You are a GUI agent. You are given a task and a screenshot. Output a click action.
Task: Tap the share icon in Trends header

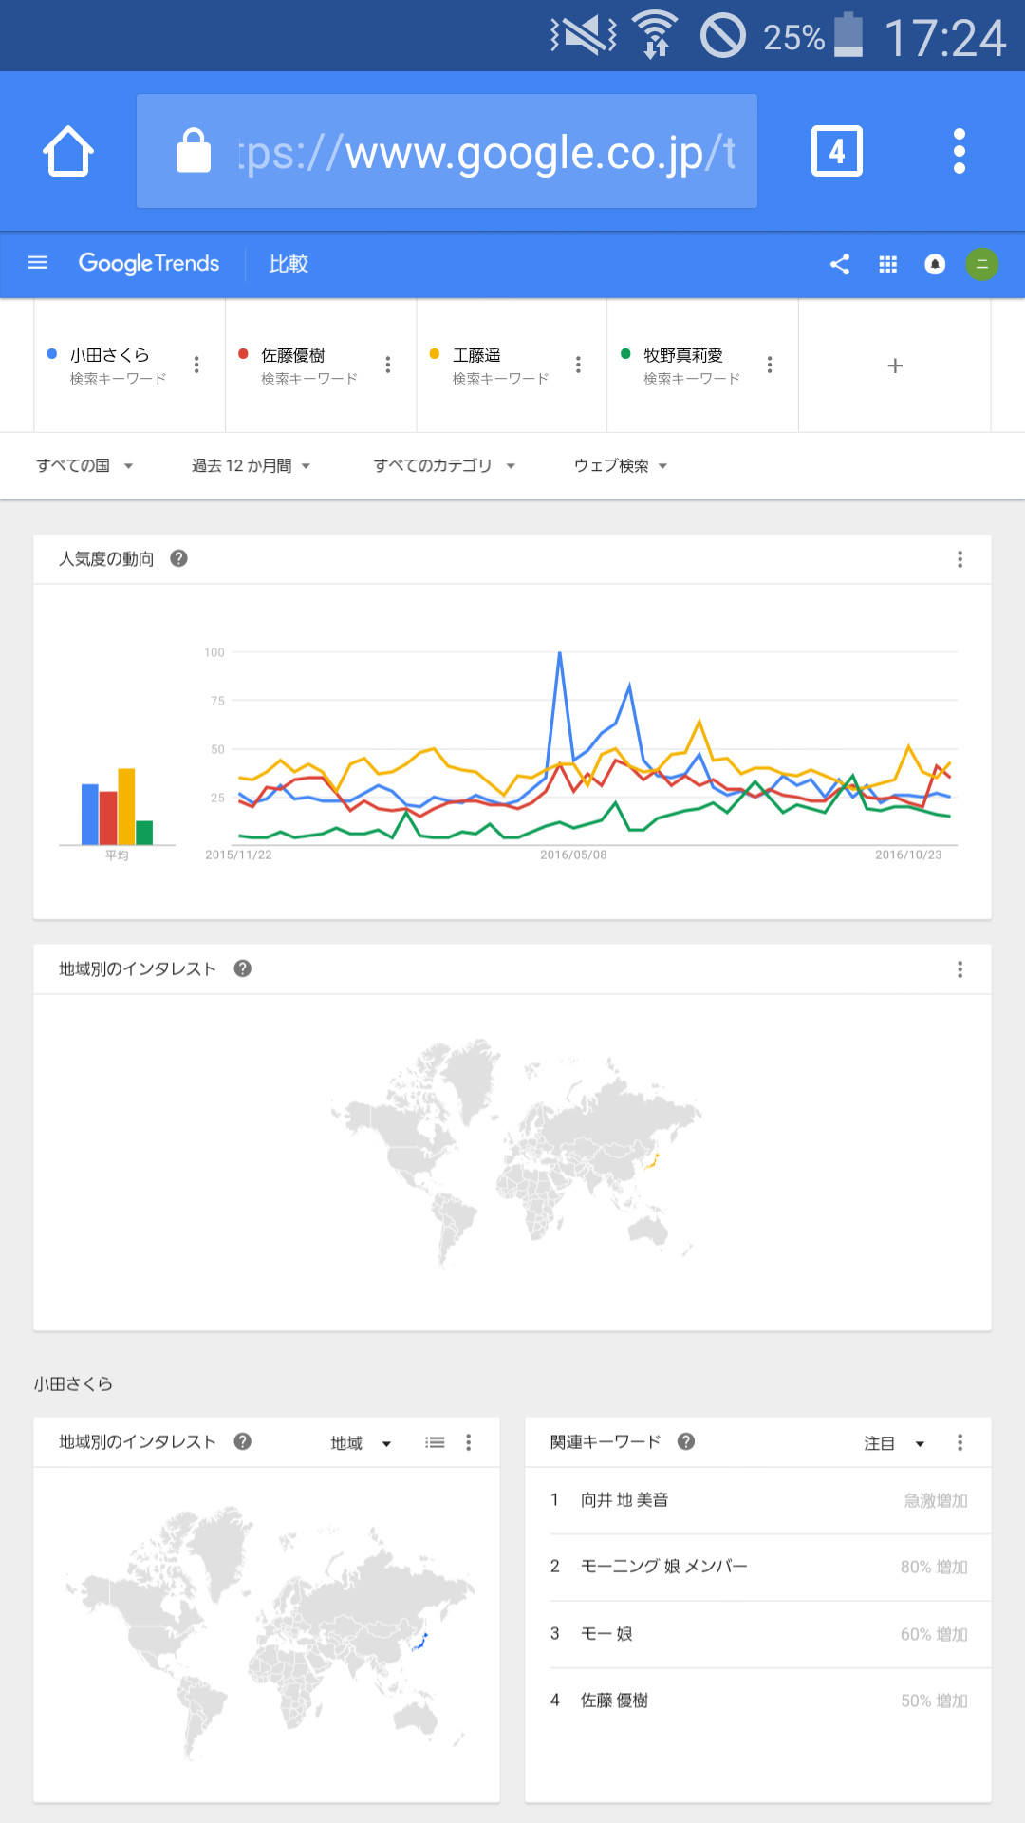[x=840, y=264]
